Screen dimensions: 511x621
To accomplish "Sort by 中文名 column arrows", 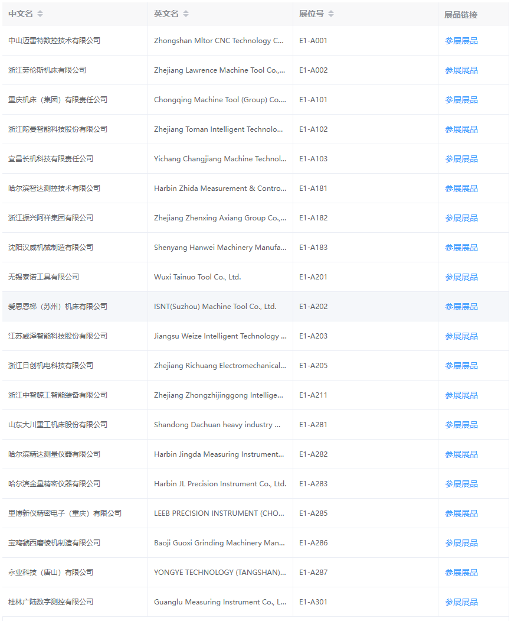I will coord(40,14).
